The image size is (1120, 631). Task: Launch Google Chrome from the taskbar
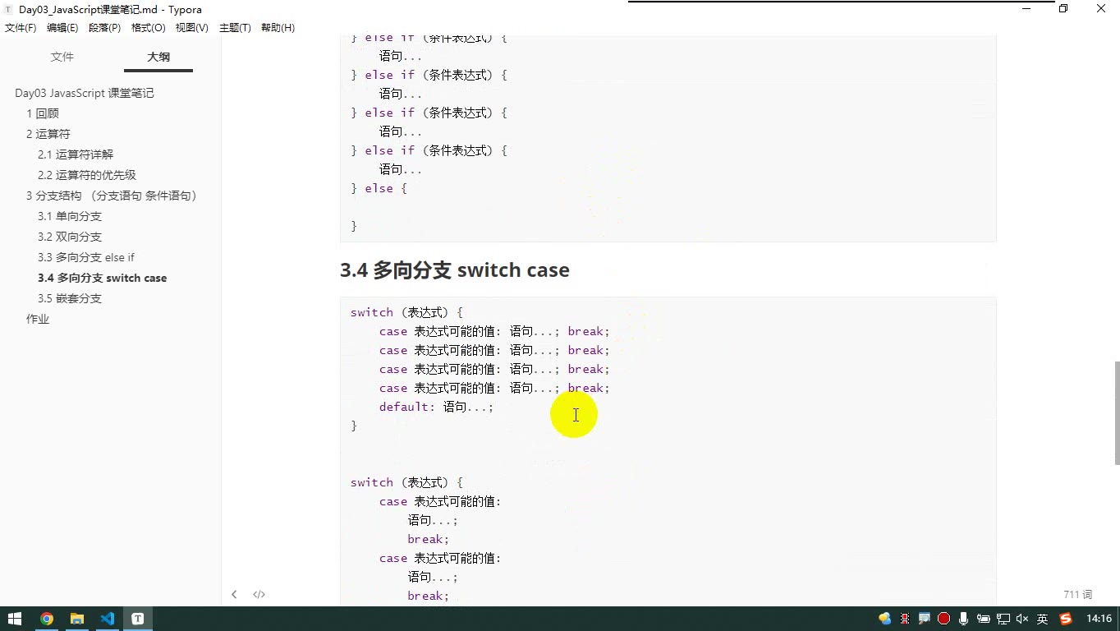coord(47,619)
